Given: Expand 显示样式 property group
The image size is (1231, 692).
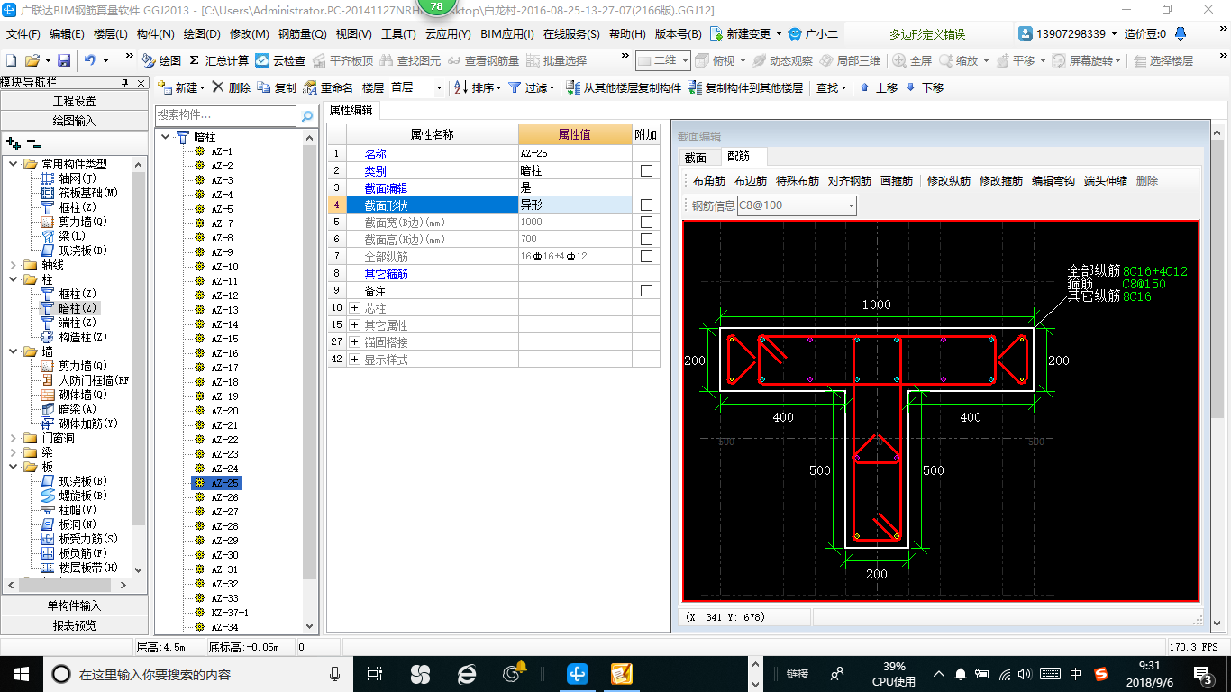Looking at the screenshot, I should [x=354, y=360].
